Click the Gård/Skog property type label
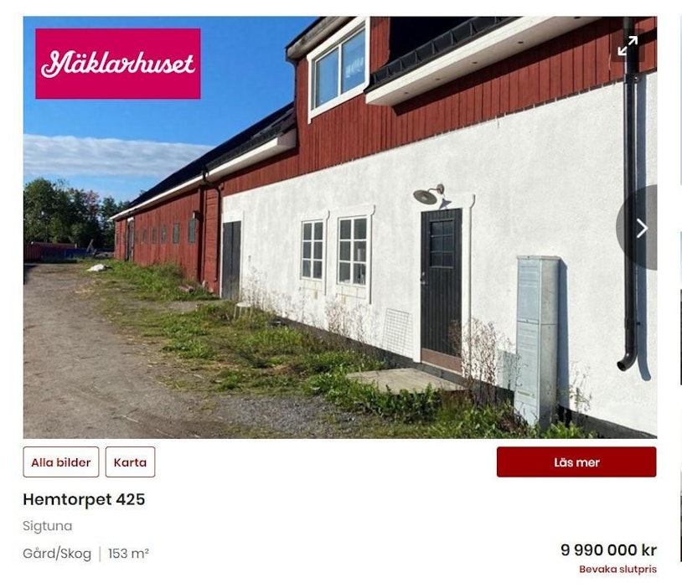The height and width of the screenshot is (588, 682). point(57,554)
